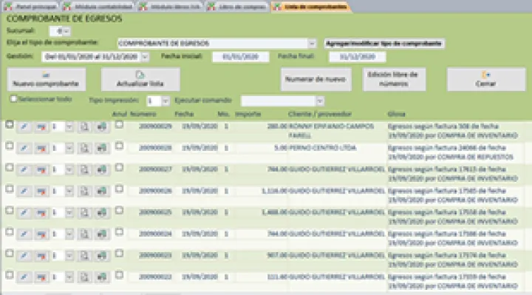The height and width of the screenshot is (295, 532).
Task: Click the Cerrar button
Action: (486, 79)
